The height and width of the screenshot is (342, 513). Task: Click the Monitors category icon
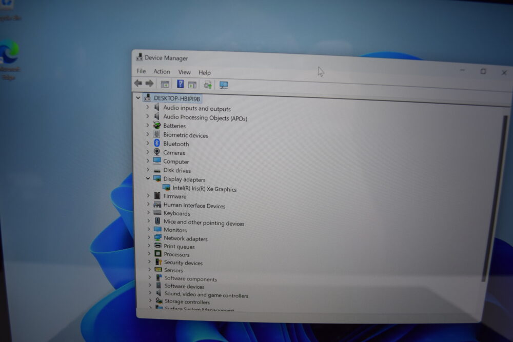157,229
